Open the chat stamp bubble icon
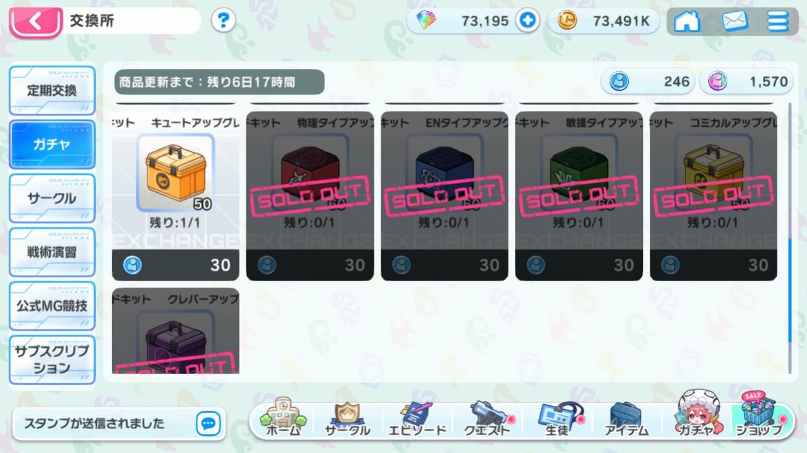 coord(209,424)
